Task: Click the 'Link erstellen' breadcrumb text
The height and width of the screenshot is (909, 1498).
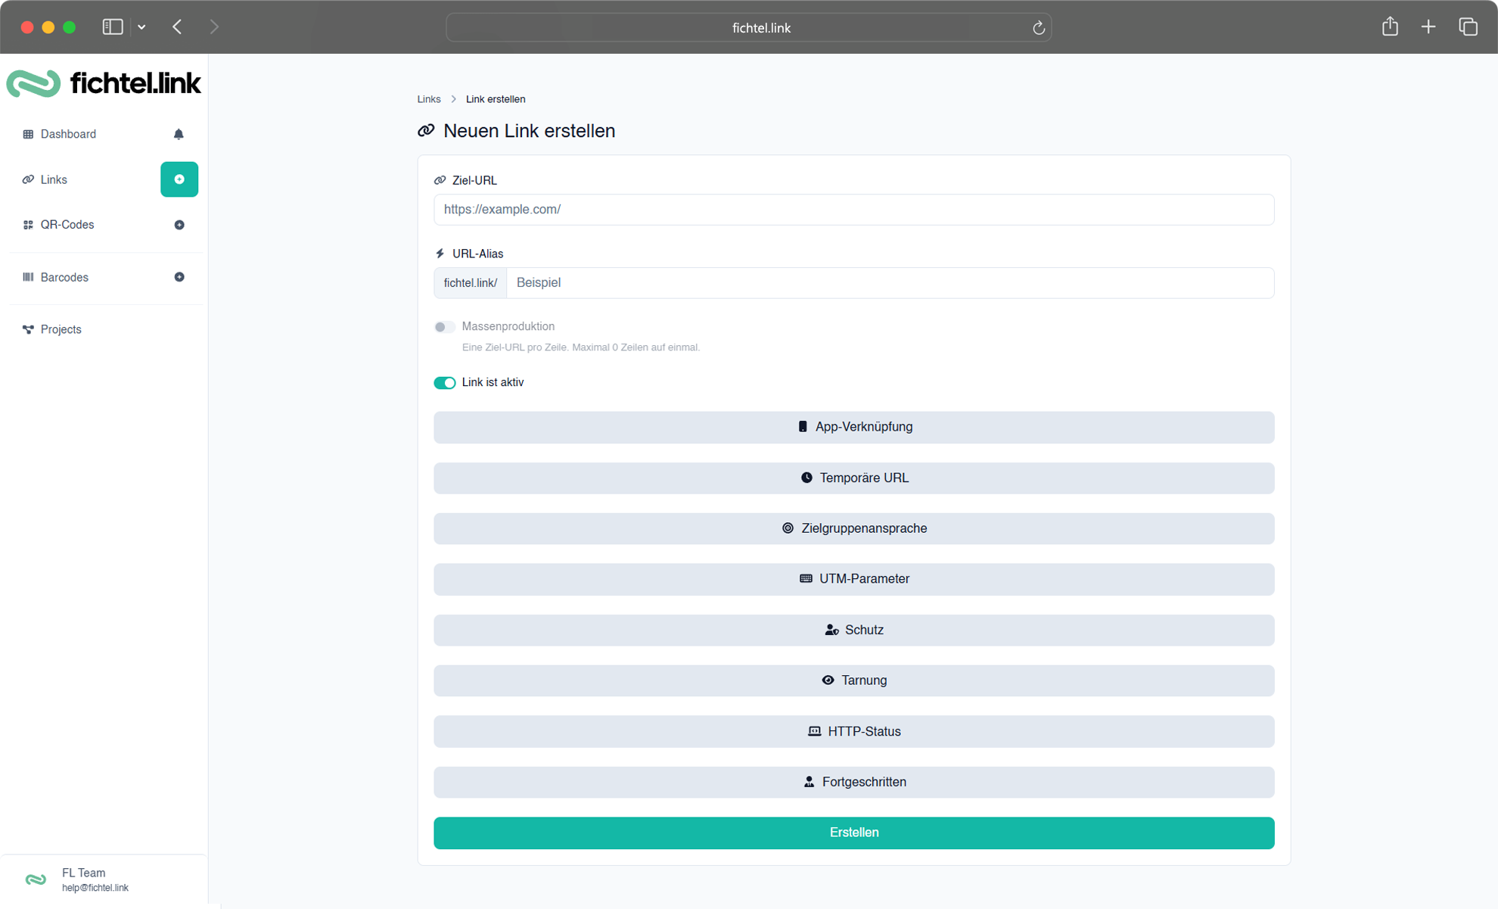Action: [x=496, y=99]
